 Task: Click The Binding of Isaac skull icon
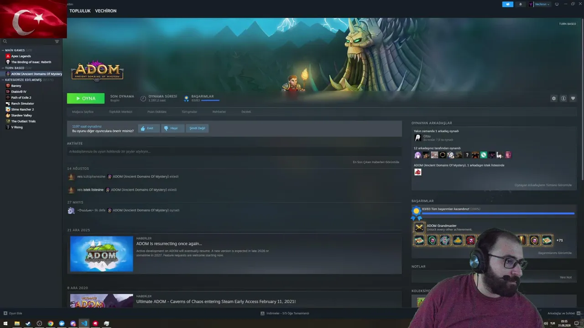point(8,62)
